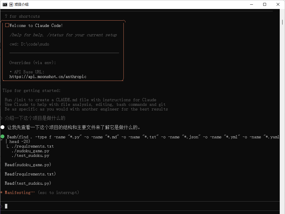Click the user prompt '介绍一下这个项目是做什么的'
This screenshot has height=214, width=285.
(35, 118)
